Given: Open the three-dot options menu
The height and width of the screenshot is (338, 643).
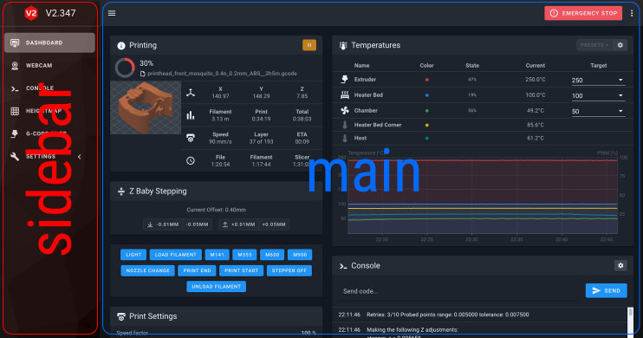Looking at the screenshot, I should click(632, 13).
